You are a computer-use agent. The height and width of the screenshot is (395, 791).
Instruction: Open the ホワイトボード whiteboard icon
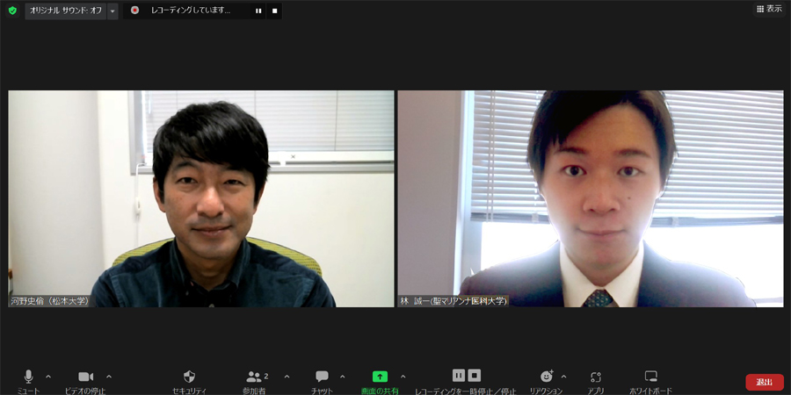650,377
